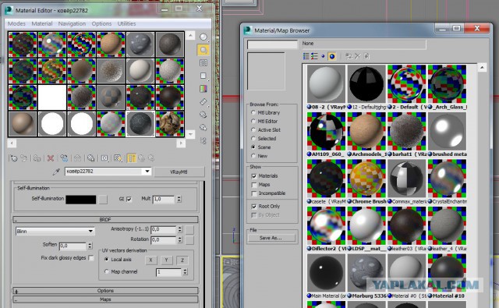The width and height of the screenshot is (499, 308).
Task: Open the Modes menu
Action: (16, 23)
